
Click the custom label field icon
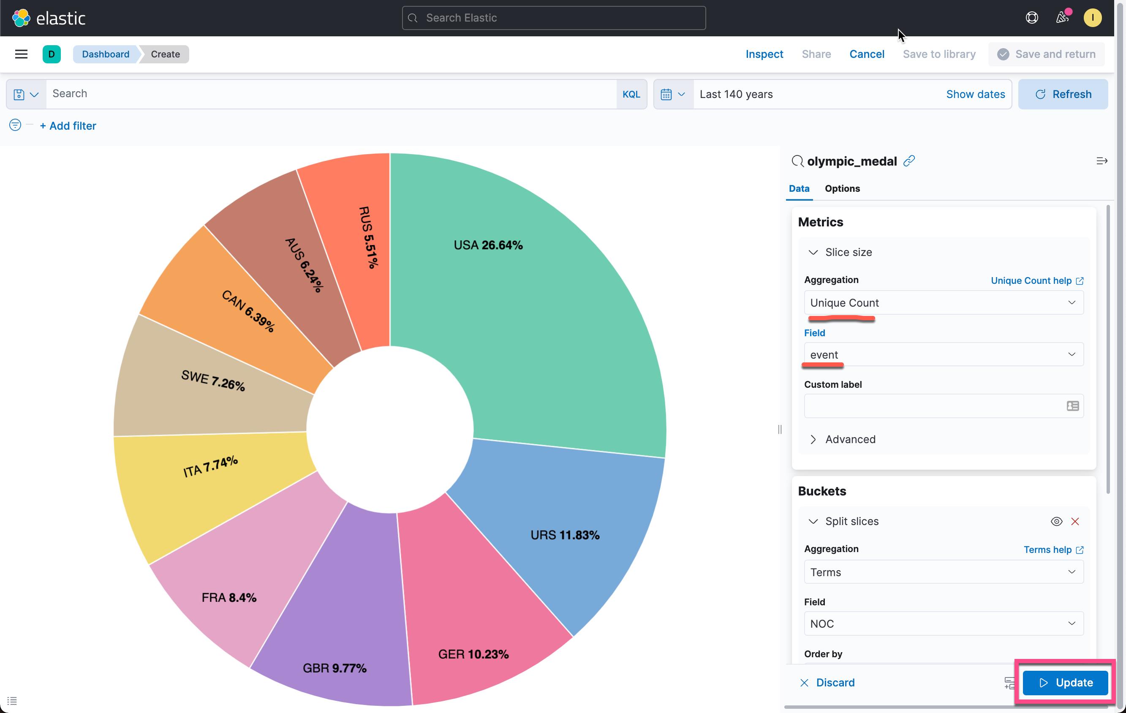point(1073,406)
